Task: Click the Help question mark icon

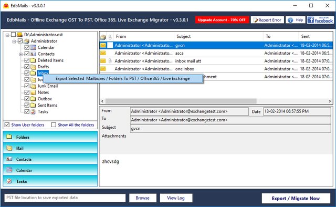Action: point(290,20)
